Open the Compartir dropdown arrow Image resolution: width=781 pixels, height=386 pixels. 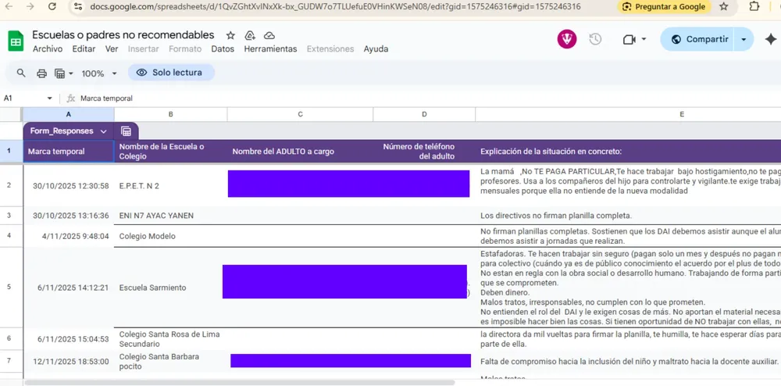[x=744, y=39]
